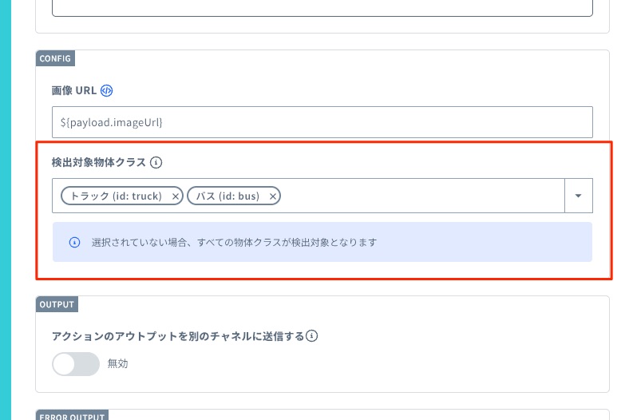The image size is (633, 420).
Task: Click the OUTPUT section header tag
Action: [x=57, y=304]
